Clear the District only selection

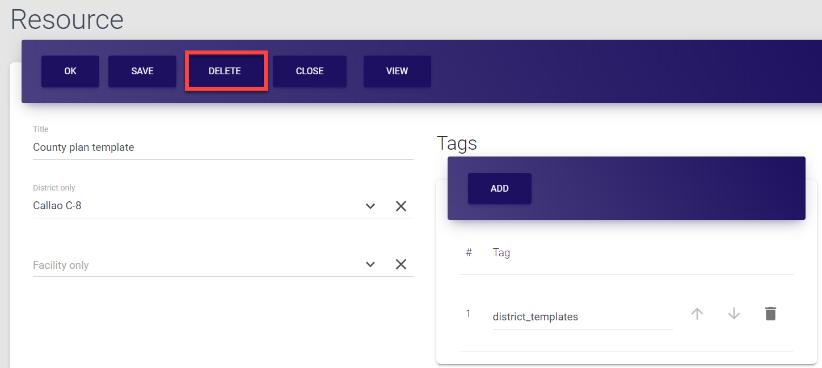tap(401, 206)
